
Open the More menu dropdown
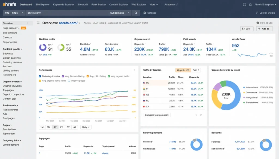pos(154,4)
